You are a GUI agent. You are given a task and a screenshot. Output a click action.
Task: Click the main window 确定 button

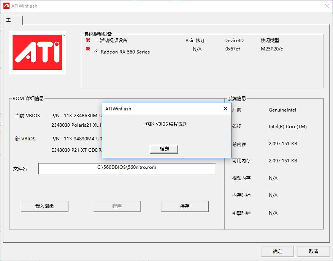[x=277, y=251]
